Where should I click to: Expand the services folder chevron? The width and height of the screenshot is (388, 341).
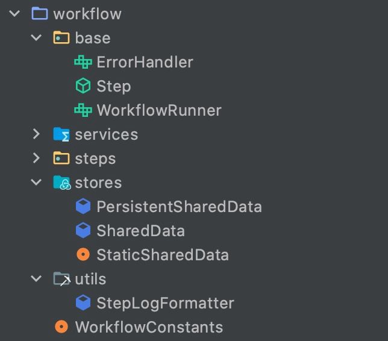click(x=36, y=134)
